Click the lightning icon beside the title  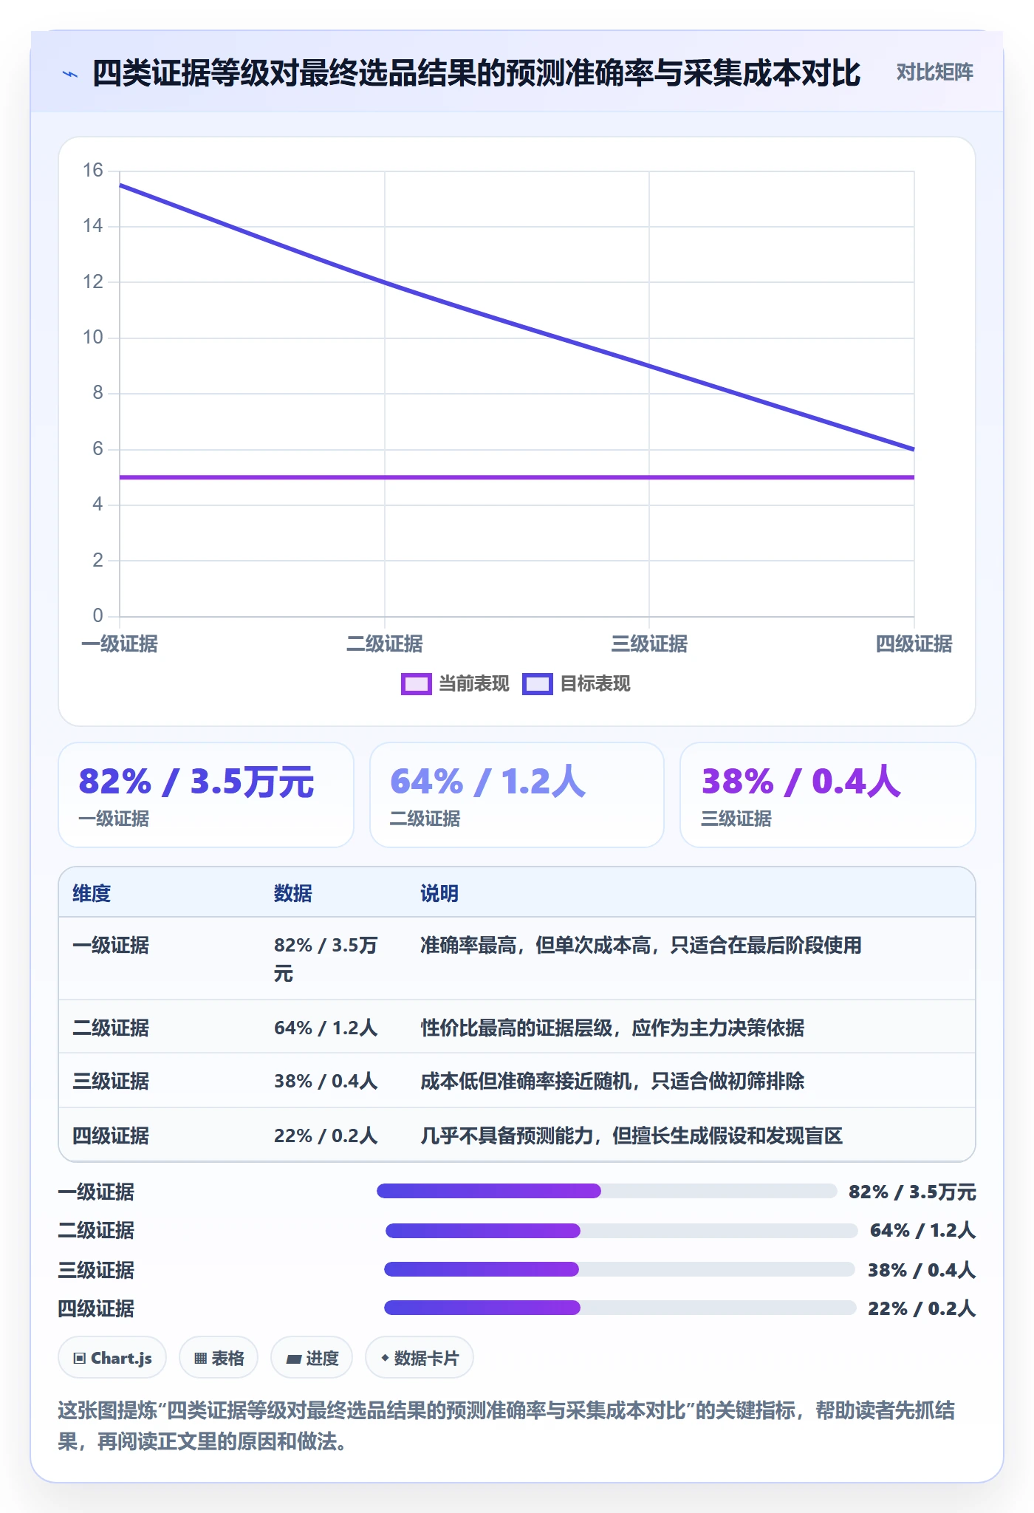point(70,74)
